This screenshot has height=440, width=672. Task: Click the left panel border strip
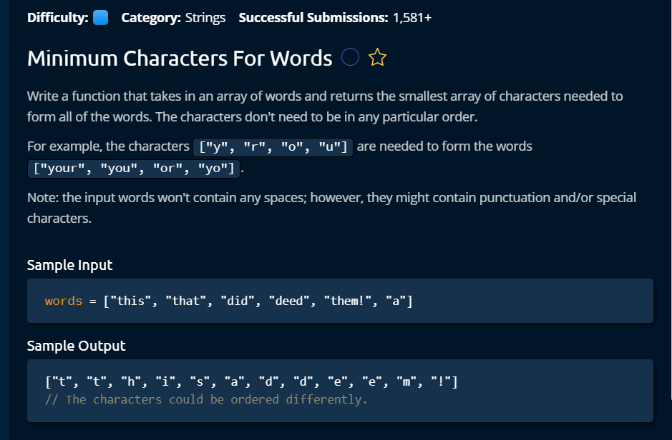point(5,220)
